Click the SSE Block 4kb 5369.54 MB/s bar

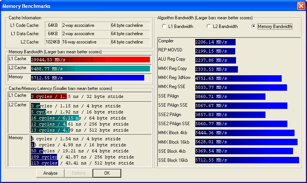pos(244,151)
